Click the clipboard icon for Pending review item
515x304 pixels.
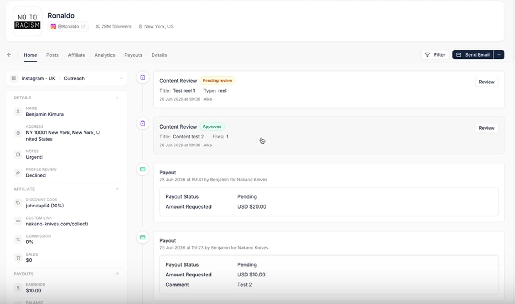143,77
